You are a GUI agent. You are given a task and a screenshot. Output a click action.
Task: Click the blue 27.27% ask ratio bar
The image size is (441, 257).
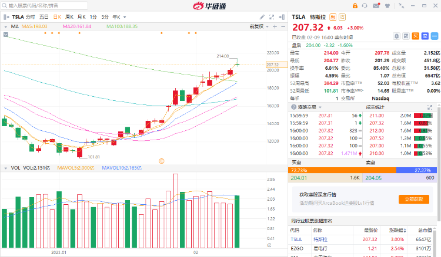[x=416, y=170]
